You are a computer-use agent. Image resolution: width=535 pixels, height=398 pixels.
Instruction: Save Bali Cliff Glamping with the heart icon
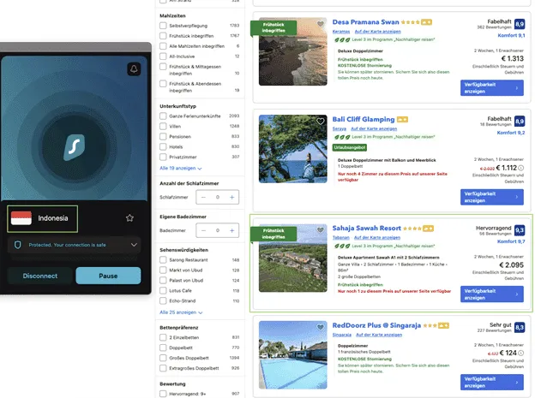tap(320, 122)
